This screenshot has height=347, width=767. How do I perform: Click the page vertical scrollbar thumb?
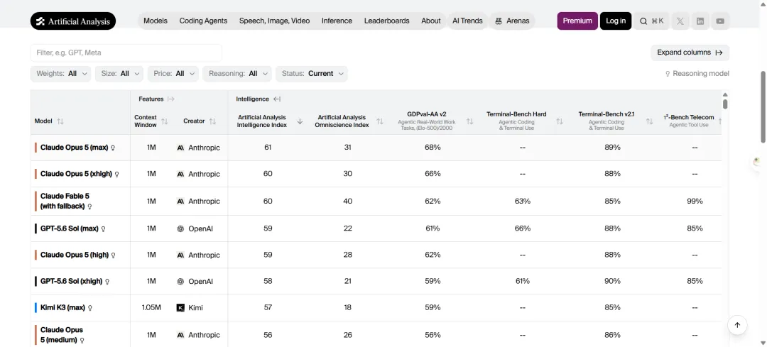tap(763, 106)
